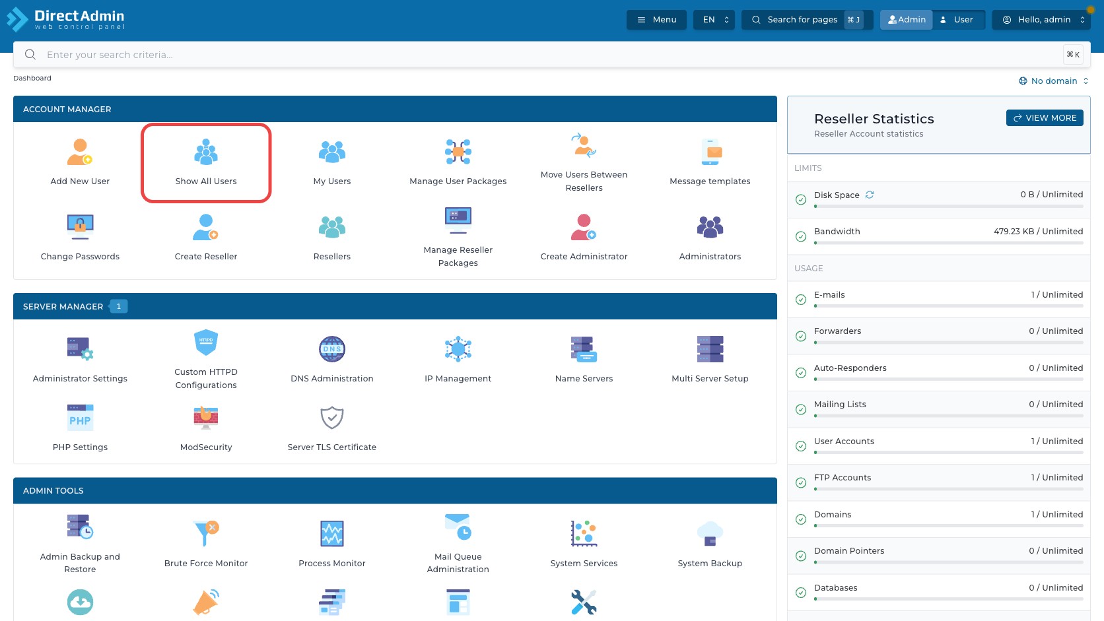Open Show All Users
Image resolution: width=1104 pixels, height=621 pixels.
point(206,162)
